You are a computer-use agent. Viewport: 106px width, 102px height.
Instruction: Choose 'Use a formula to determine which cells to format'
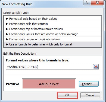pyautogui.click(x=41, y=44)
